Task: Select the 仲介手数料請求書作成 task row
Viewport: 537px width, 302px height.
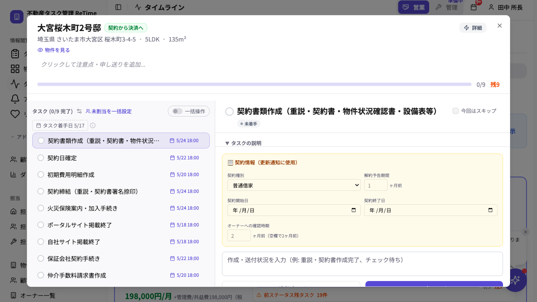Action: click(x=121, y=275)
